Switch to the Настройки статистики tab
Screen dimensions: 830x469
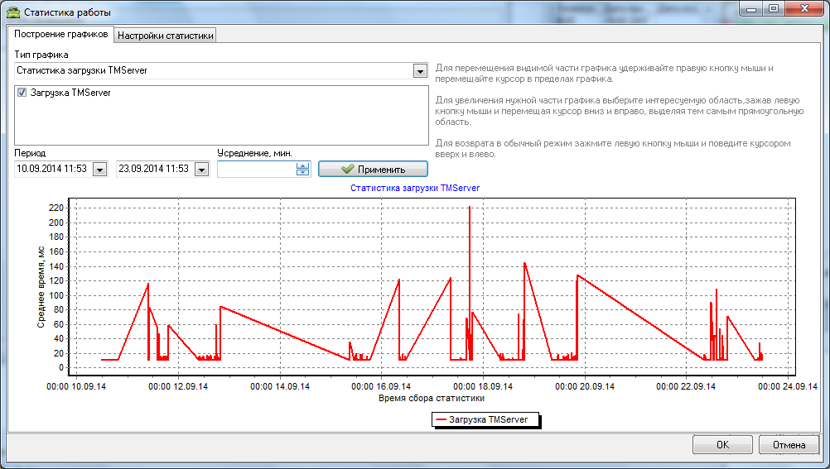click(x=165, y=36)
